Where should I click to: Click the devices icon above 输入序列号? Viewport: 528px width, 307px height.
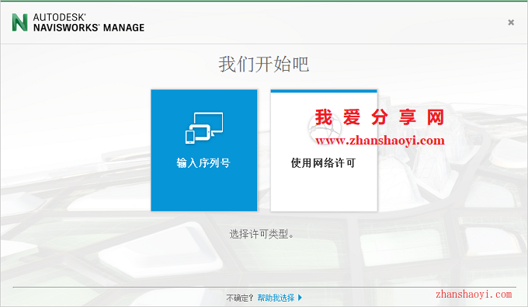click(204, 128)
